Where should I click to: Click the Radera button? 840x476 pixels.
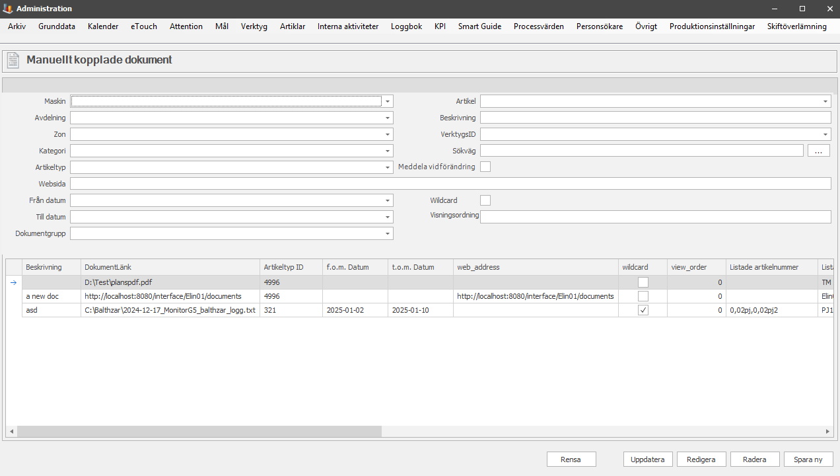pyautogui.click(x=755, y=459)
